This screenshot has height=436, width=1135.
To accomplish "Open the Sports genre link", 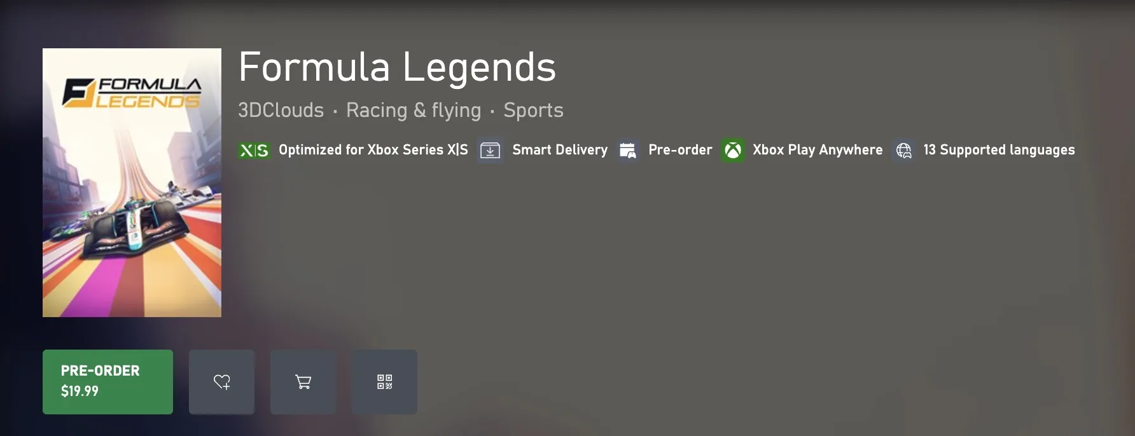I will click(x=533, y=110).
